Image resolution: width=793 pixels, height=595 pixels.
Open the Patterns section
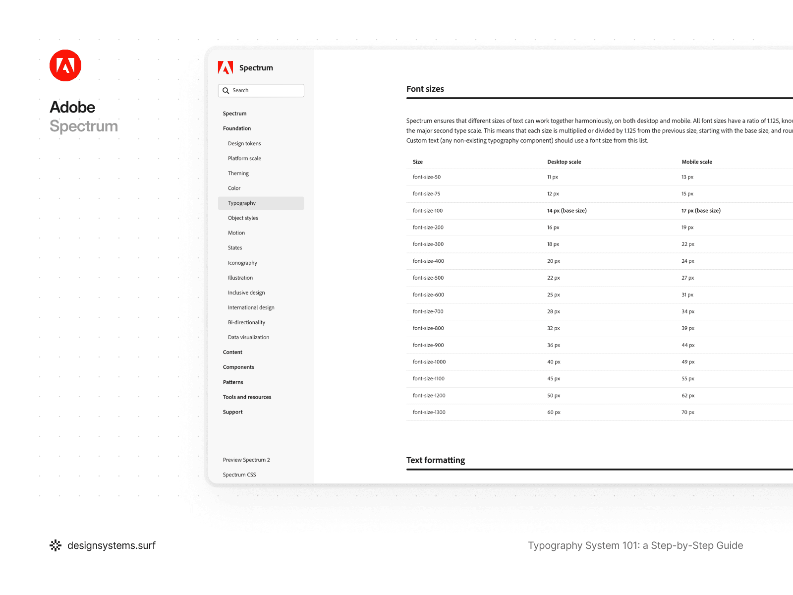click(x=233, y=382)
